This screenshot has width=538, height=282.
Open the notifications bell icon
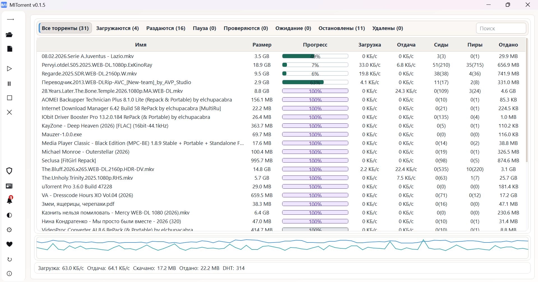(x=10, y=200)
